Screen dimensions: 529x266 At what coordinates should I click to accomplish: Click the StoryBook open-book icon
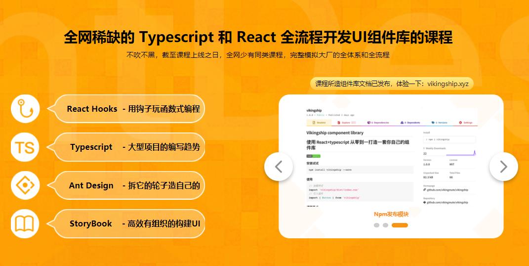click(x=25, y=223)
